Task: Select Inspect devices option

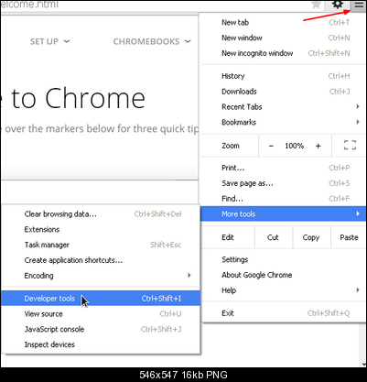Action: 101,344
